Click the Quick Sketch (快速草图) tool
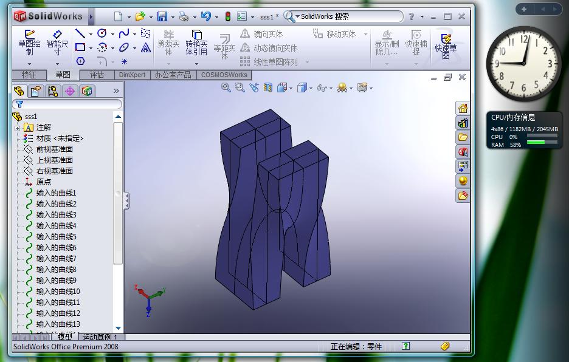This screenshot has height=362, width=569. (446, 46)
